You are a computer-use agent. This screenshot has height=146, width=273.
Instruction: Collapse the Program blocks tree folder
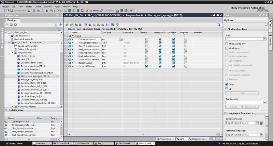[x=13, y=53]
